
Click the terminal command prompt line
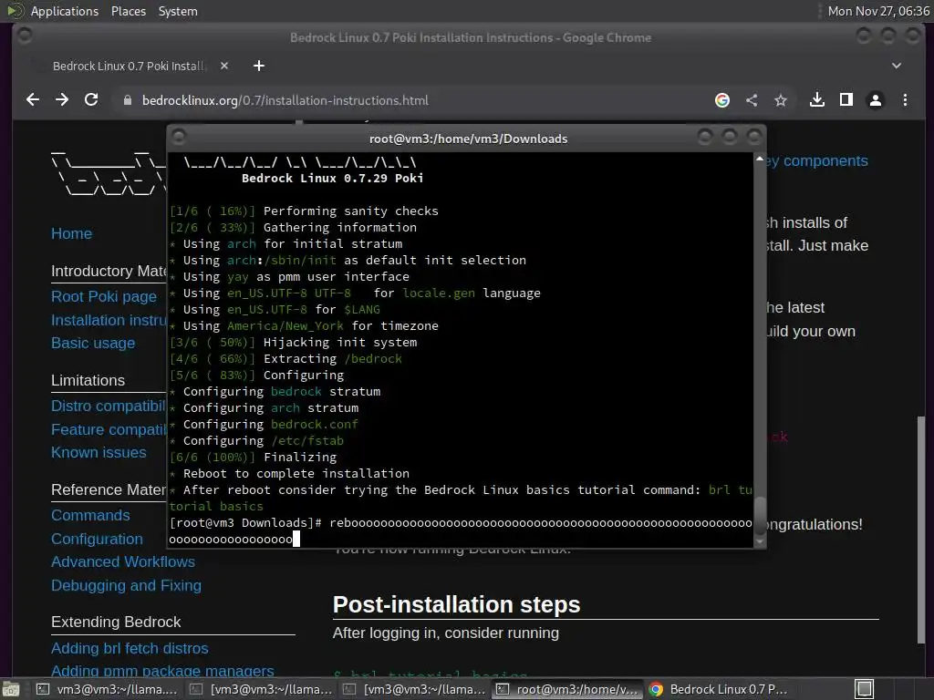click(461, 531)
